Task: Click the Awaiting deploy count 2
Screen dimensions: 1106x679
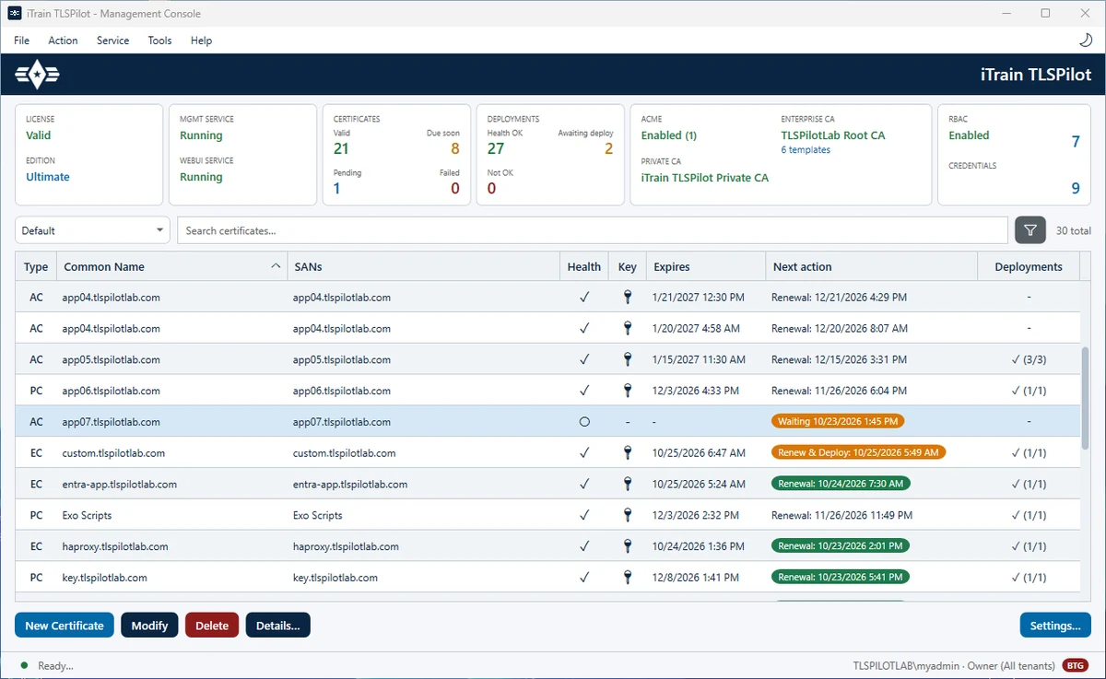Action: [608, 149]
